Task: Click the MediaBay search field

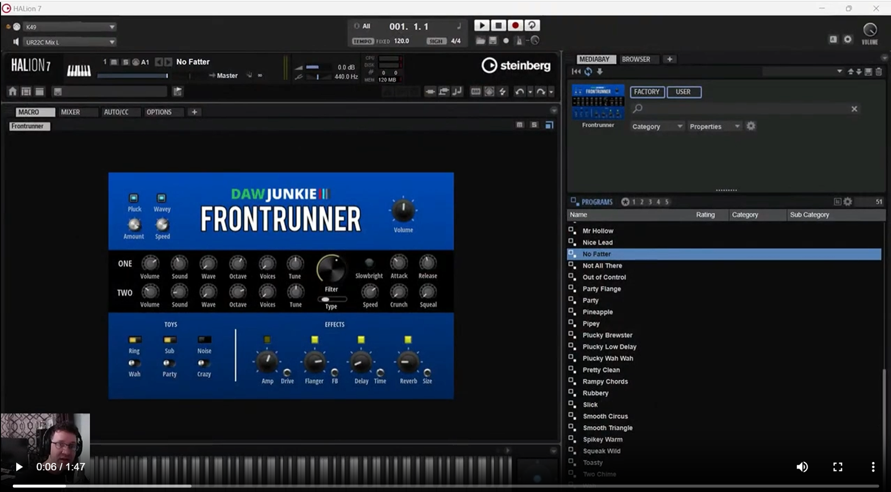Action: point(745,109)
